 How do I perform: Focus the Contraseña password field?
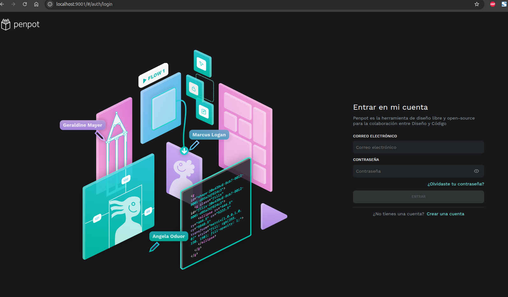(x=412, y=171)
